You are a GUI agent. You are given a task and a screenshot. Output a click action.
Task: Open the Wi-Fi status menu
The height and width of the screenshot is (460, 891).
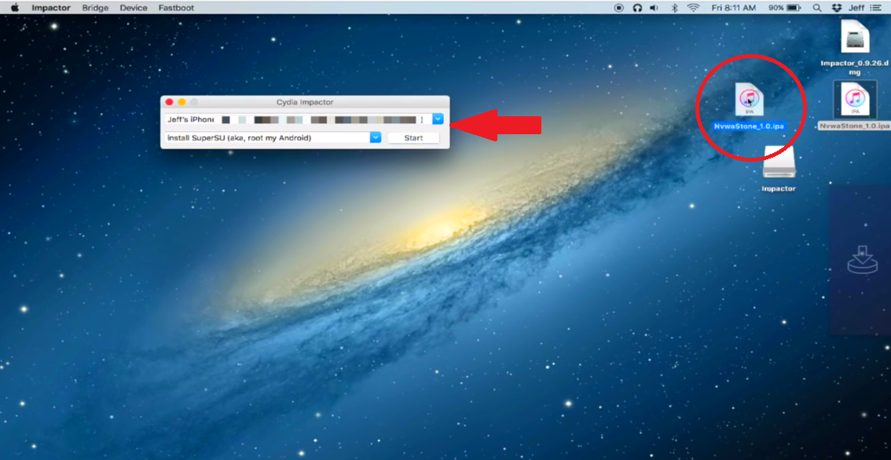(x=693, y=8)
